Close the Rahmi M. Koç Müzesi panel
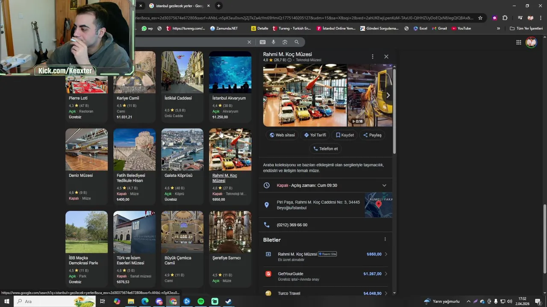This screenshot has width=547, height=307. [x=386, y=56]
